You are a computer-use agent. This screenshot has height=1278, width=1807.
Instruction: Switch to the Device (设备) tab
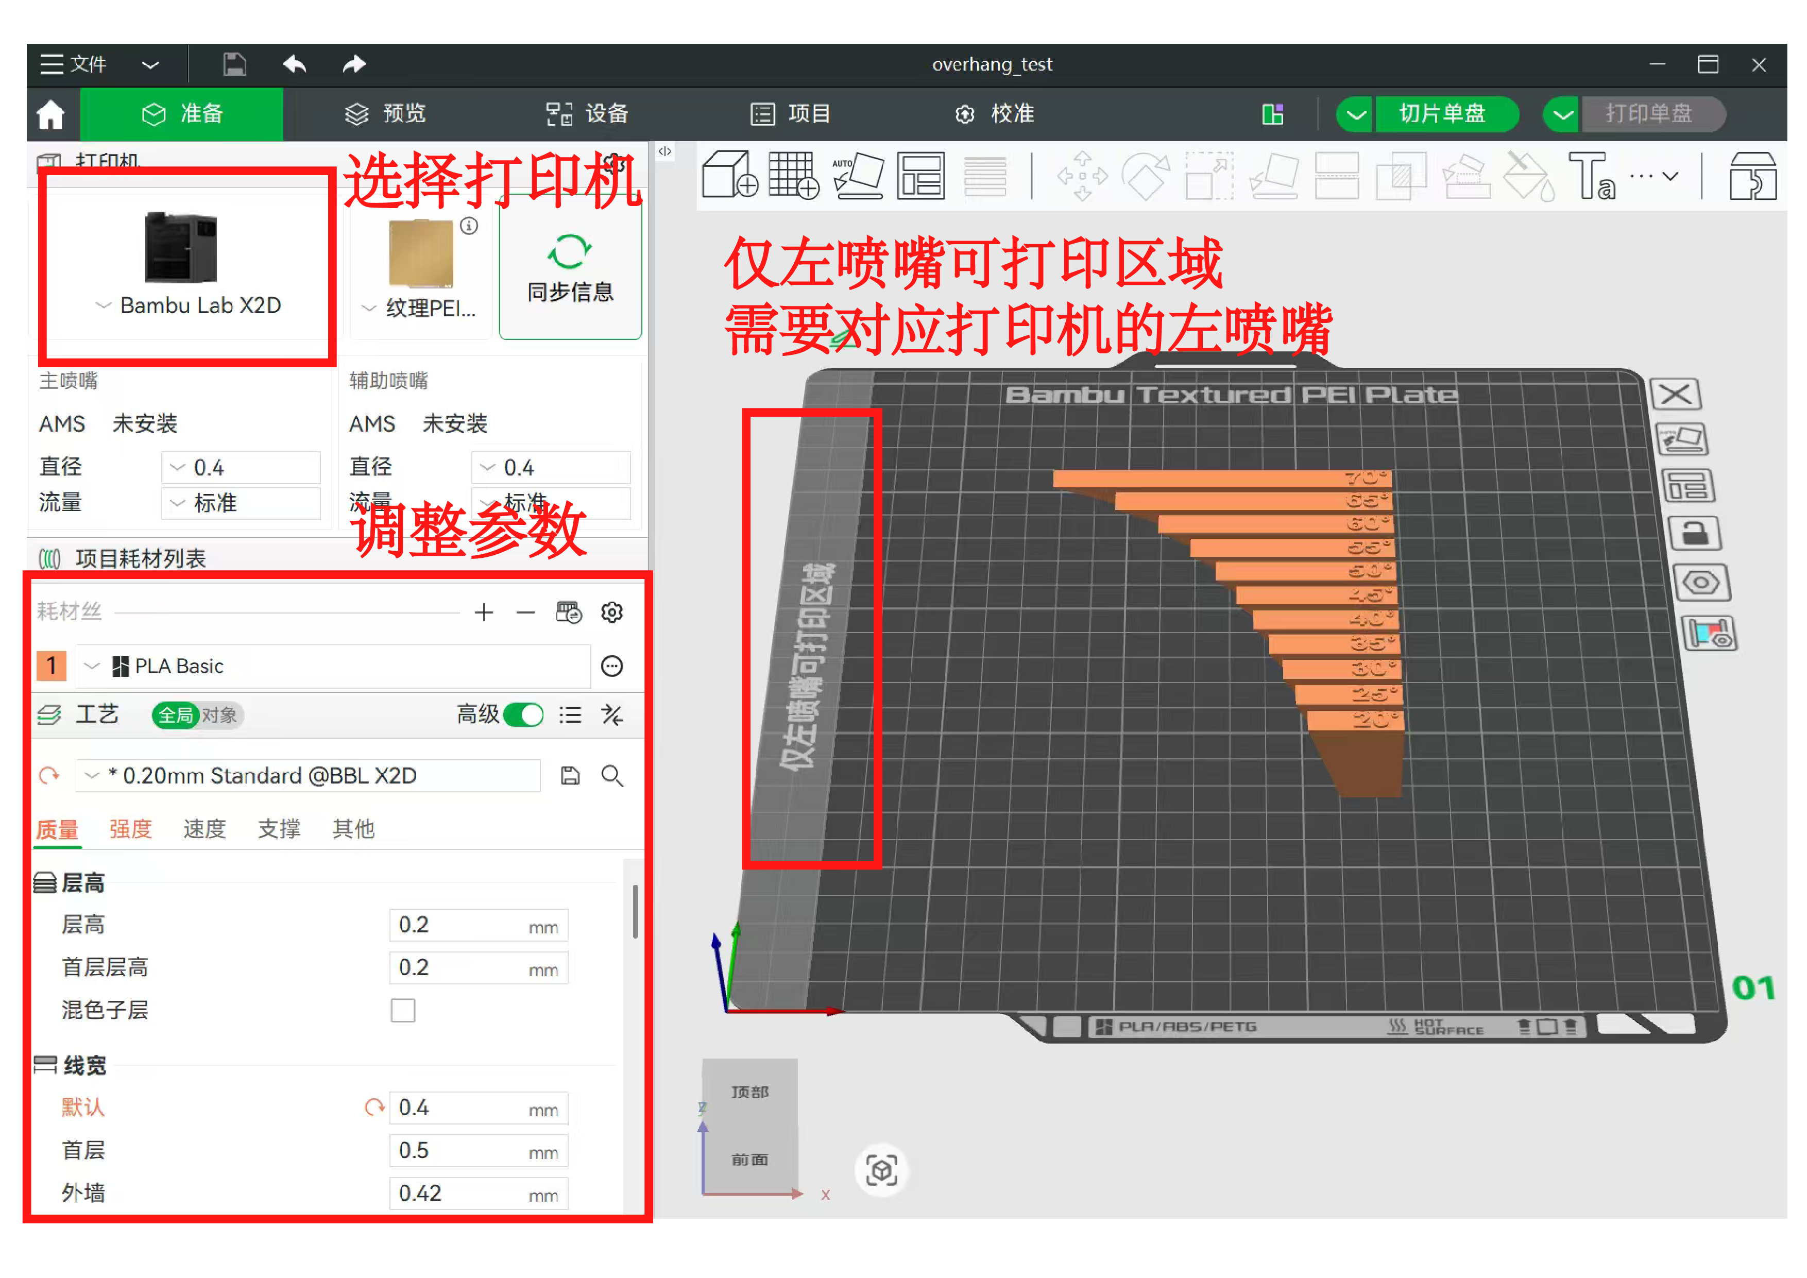click(588, 115)
